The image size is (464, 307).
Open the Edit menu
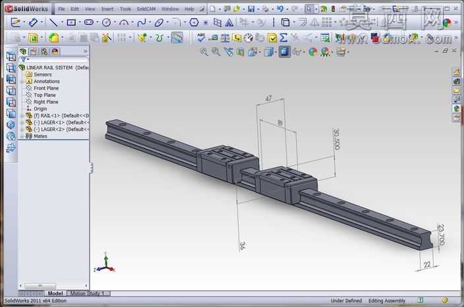tap(74, 9)
